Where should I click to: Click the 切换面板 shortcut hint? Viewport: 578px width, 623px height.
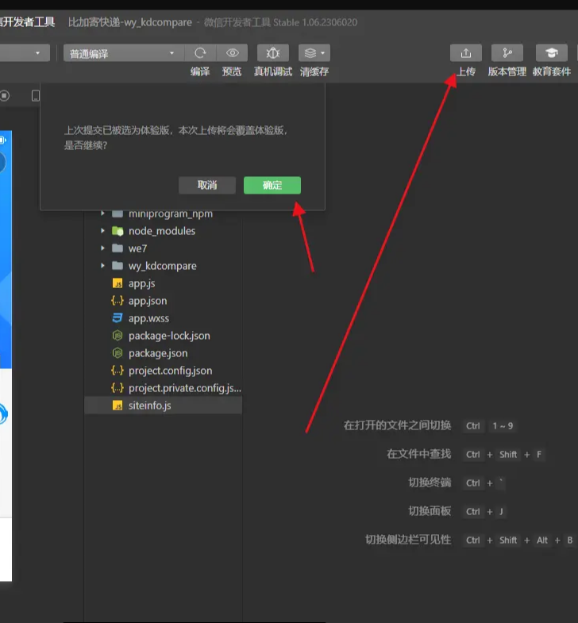[x=430, y=511]
